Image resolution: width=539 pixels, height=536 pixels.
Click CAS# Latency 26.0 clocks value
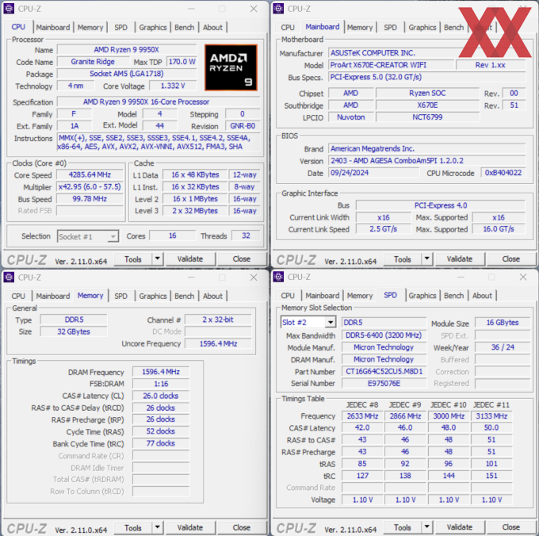tap(161, 396)
